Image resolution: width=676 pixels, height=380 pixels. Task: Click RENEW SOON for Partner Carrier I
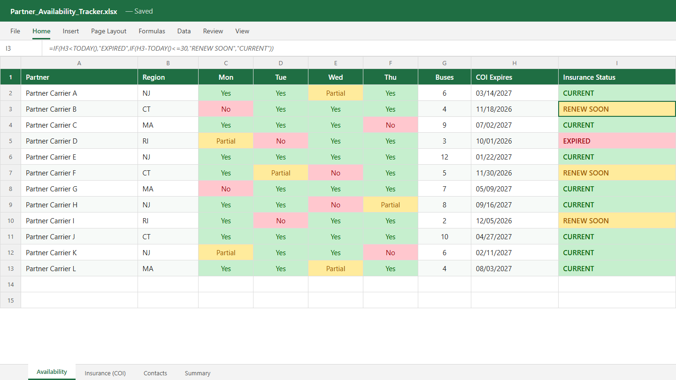click(617, 220)
